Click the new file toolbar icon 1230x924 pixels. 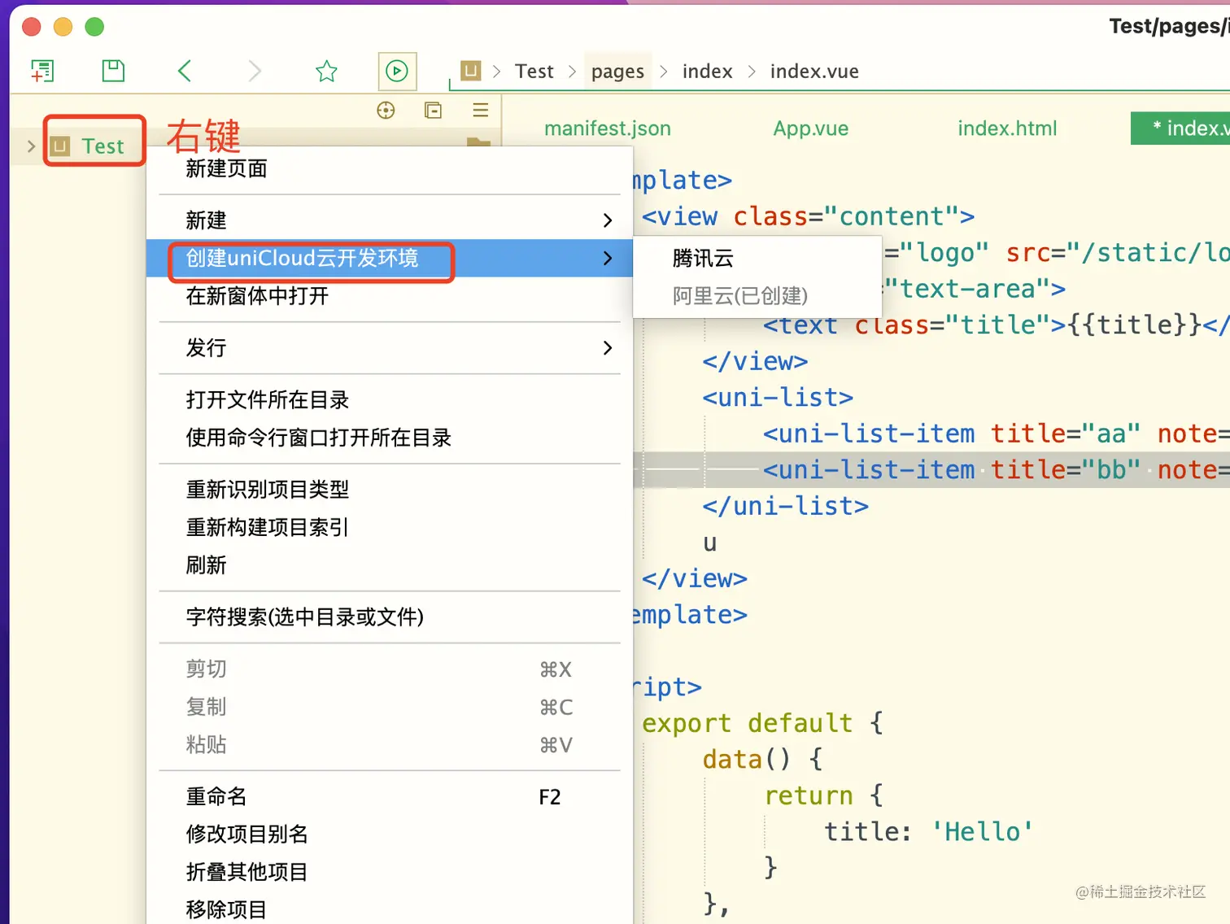pyautogui.click(x=42, y=71)
